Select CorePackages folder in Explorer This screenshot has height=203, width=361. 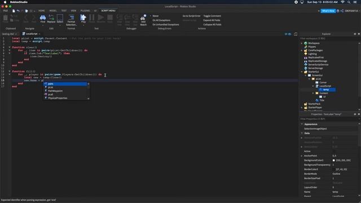[x=315, y=50]
